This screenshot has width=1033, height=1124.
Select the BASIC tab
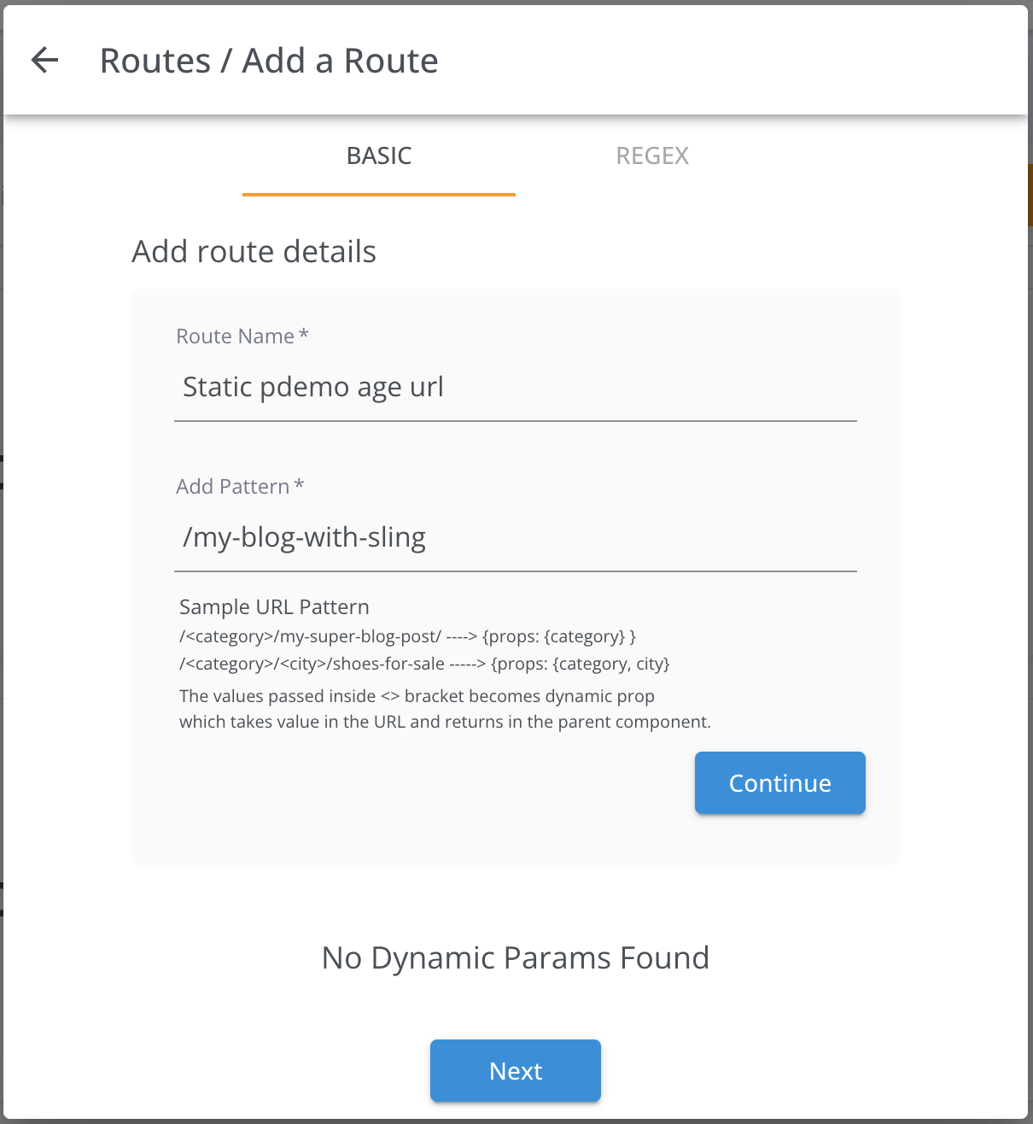pos(379,155)
